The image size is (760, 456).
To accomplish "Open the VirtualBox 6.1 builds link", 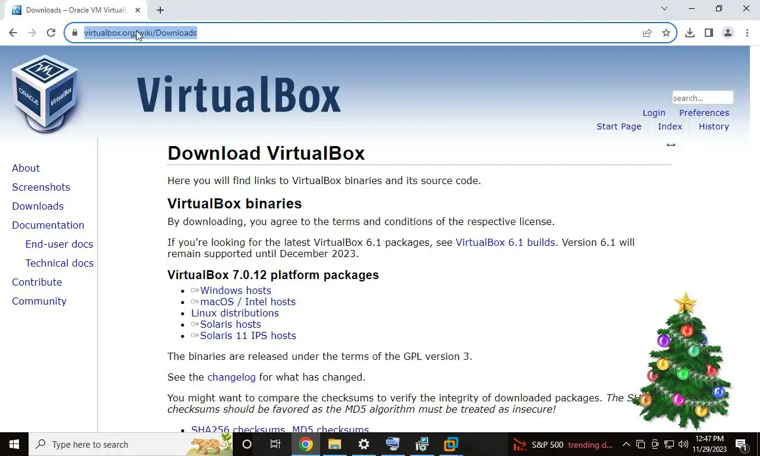I will (x=505, y=242).
